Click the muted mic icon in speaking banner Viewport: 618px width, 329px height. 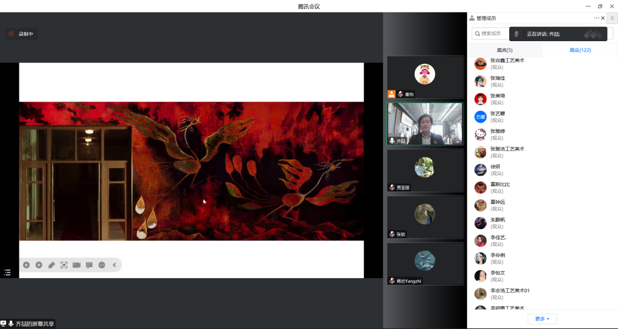point(517,34)
